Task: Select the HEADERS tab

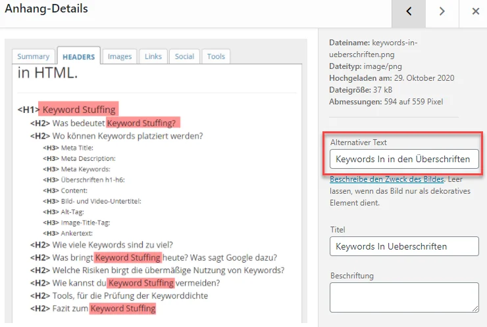Action: click(x=78, y=56)
